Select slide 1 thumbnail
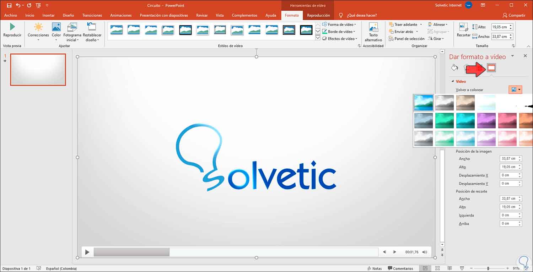The width and height of the screenshot is (533, 272). [38, 70]
